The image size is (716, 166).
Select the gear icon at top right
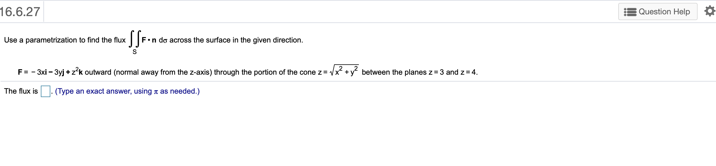click(x=710, y=11)
